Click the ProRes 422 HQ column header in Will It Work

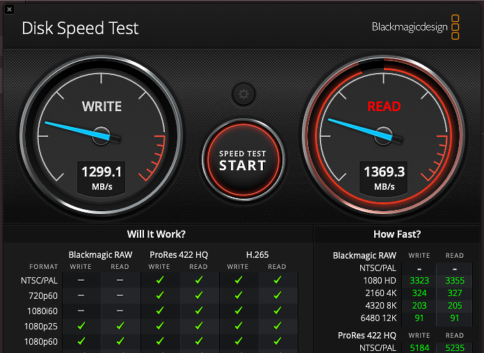point(179,255)
